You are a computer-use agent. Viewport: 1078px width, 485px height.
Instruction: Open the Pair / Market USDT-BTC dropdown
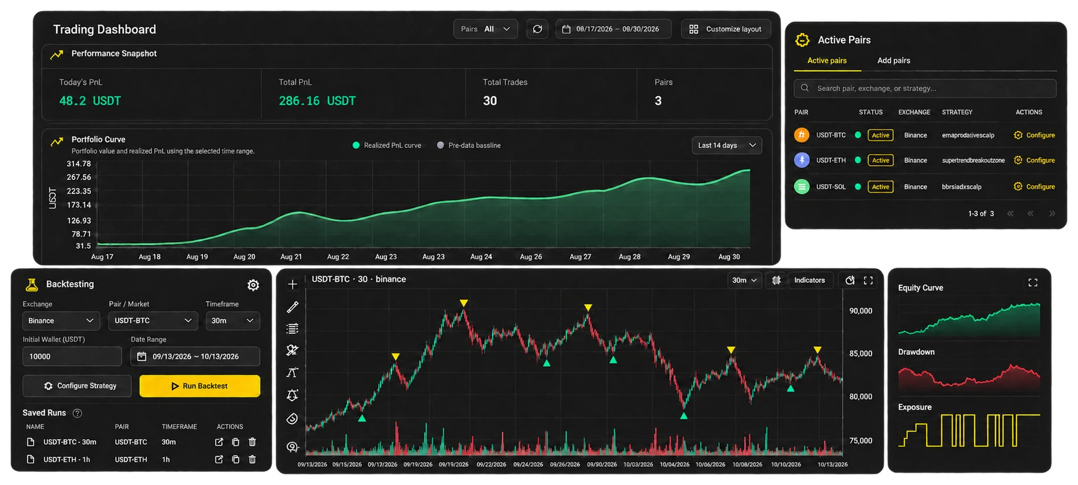[153, 320]
